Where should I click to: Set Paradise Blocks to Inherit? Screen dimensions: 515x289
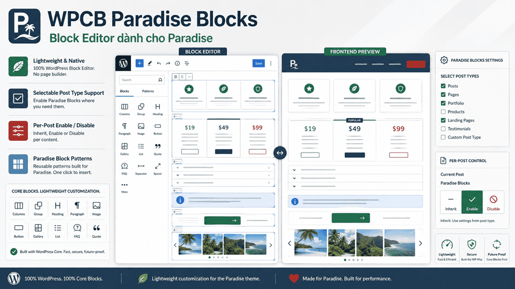(x=451, y=202)
